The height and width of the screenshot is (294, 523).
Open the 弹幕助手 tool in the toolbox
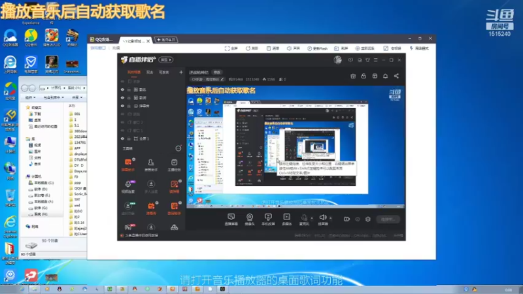click(128, 165)
